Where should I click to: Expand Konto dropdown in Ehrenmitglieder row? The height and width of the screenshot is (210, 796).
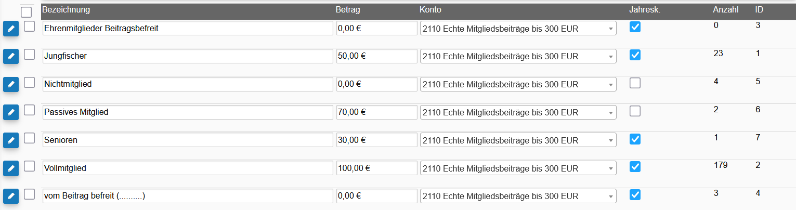pos(518,29)
